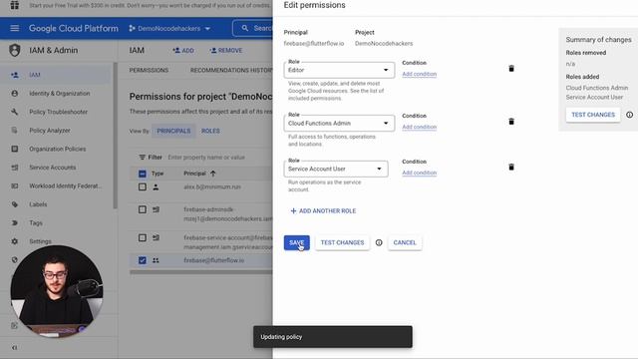
Task: View by Roles
Action: (x=210, y=131)
